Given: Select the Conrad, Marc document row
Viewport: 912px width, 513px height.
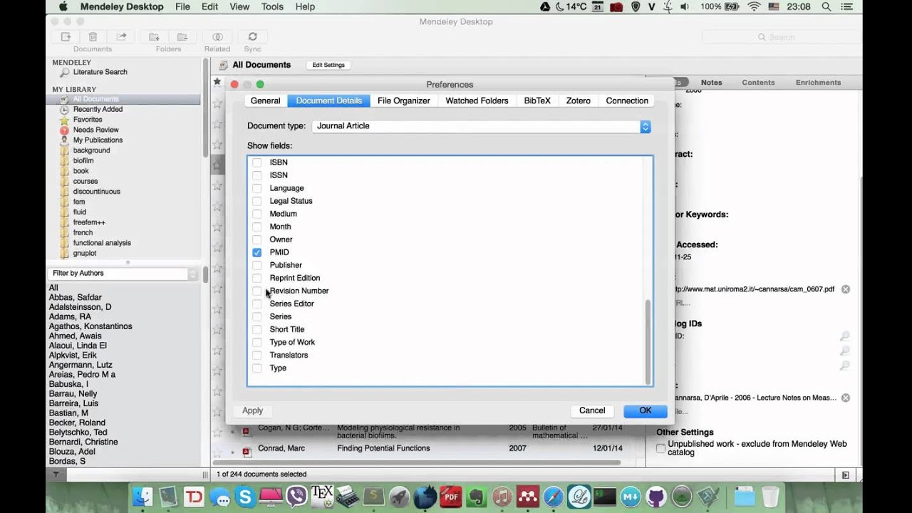Looking at the screenshot, I should [x=428, y=449].
